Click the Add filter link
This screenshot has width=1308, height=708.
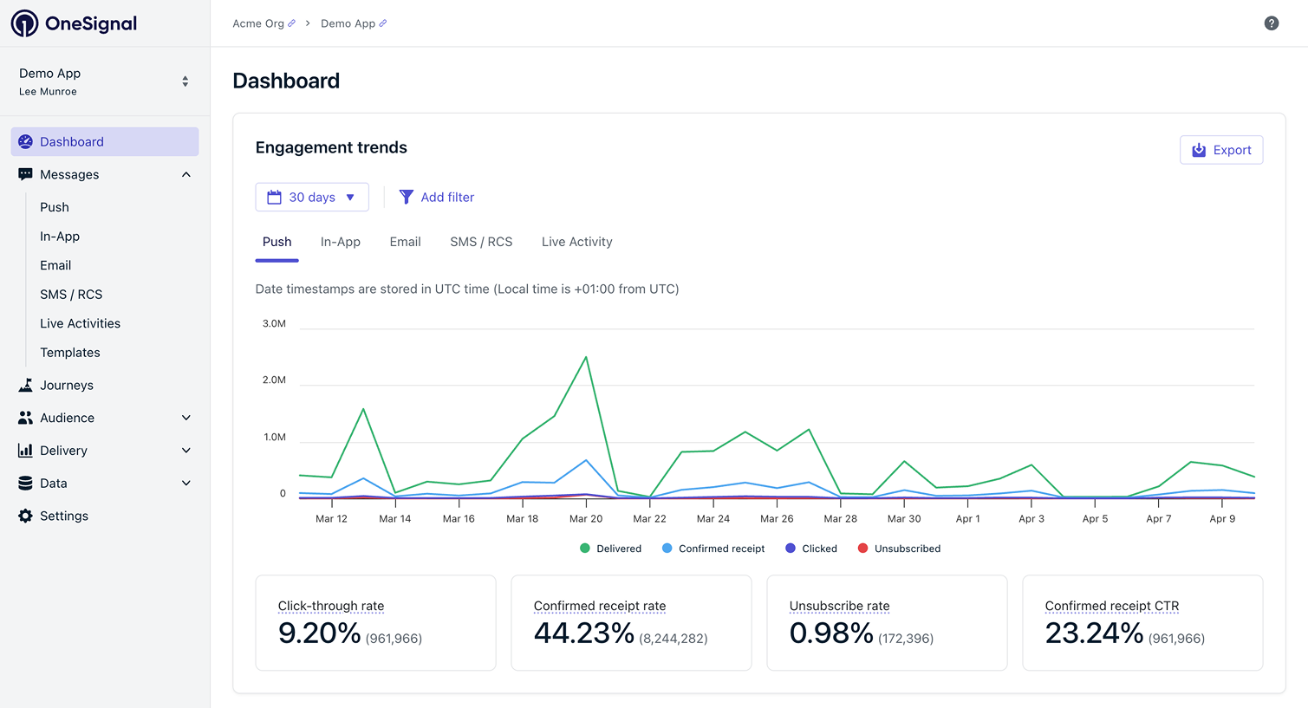pos(437,198)
